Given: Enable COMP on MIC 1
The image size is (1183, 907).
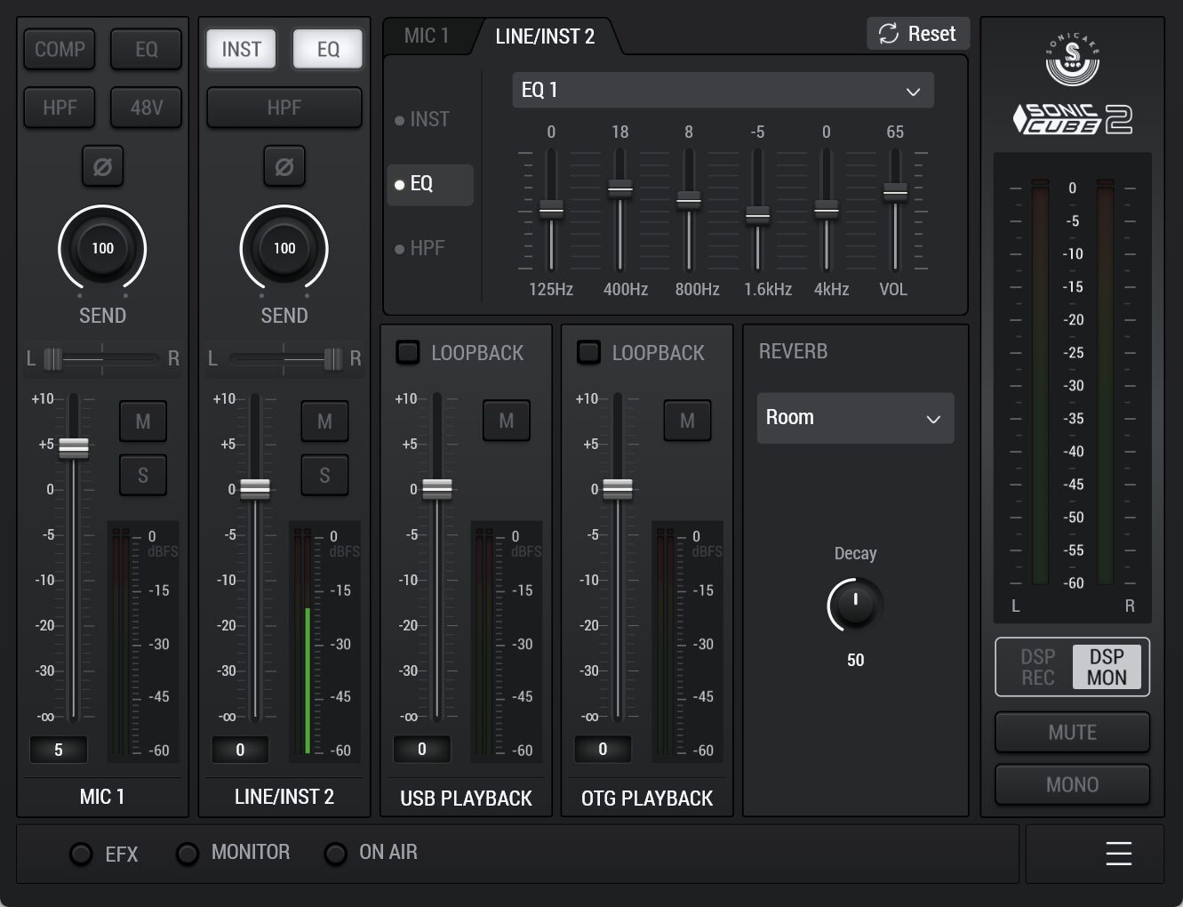Looking at the screenshot, I should [x=60, y=50].
